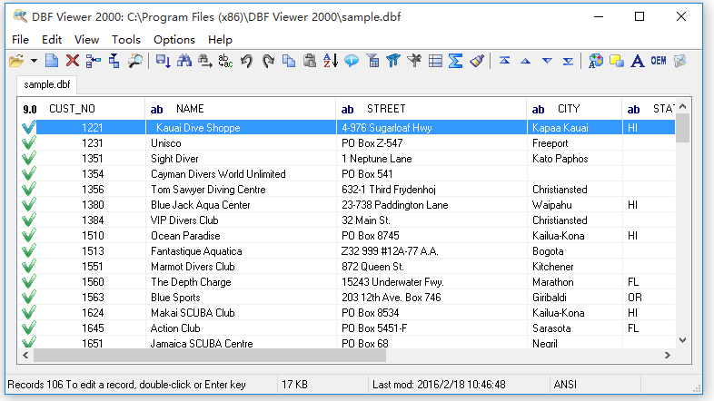
Task: Click the sigma sum icon
Action: (x=456, y=61)
